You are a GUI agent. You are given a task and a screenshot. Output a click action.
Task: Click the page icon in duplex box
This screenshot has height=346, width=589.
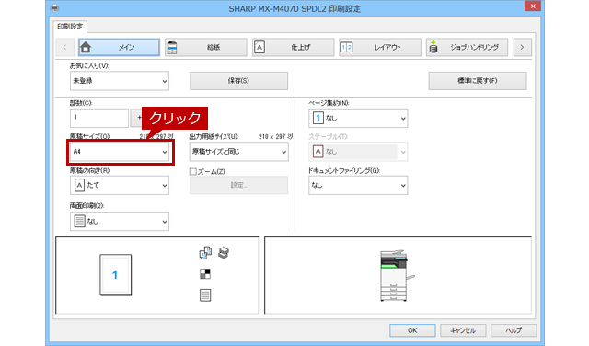tap(79, 221)
